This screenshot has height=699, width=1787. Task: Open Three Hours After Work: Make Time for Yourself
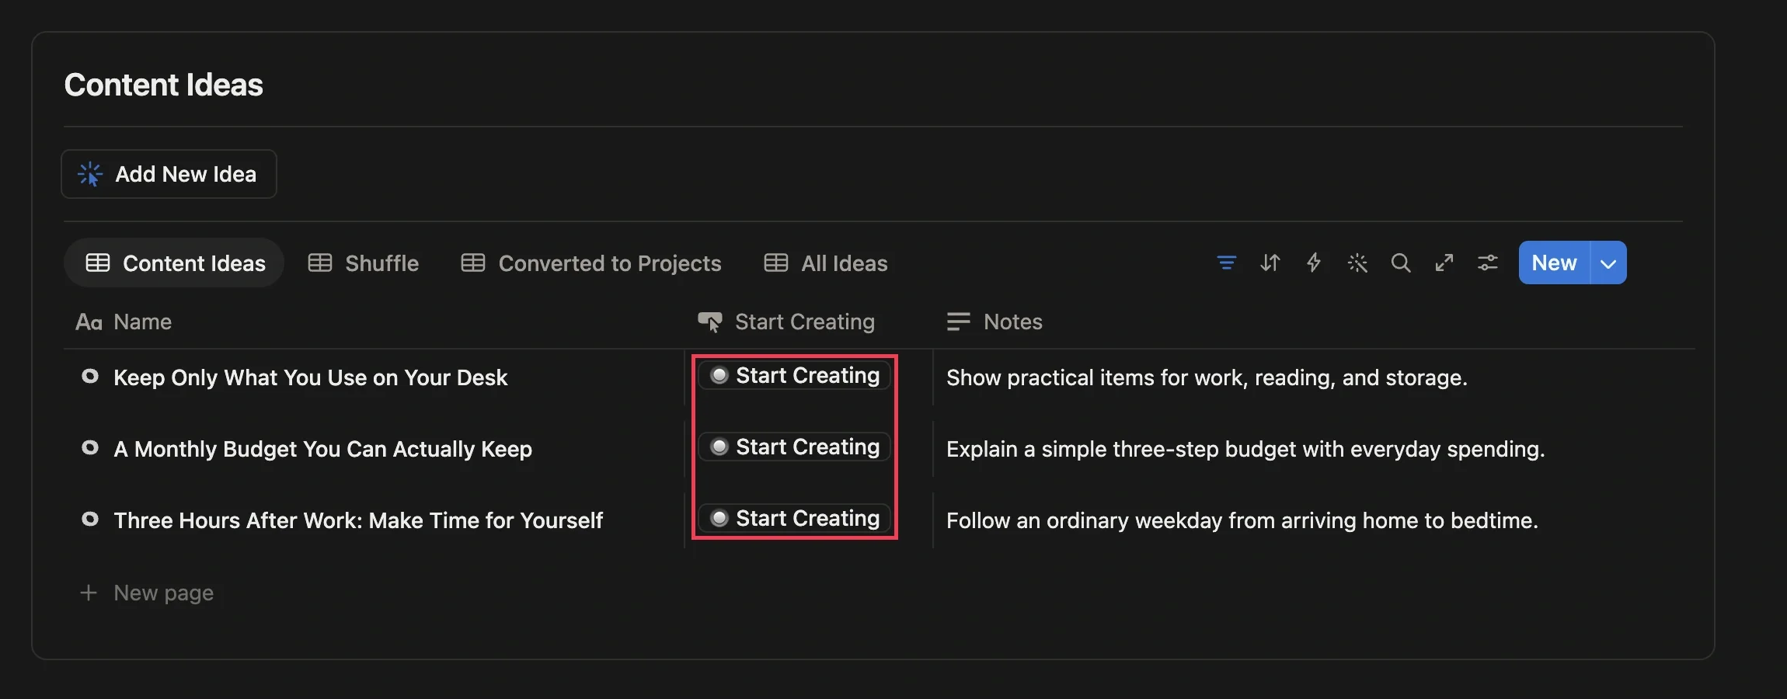coord(358,520)
